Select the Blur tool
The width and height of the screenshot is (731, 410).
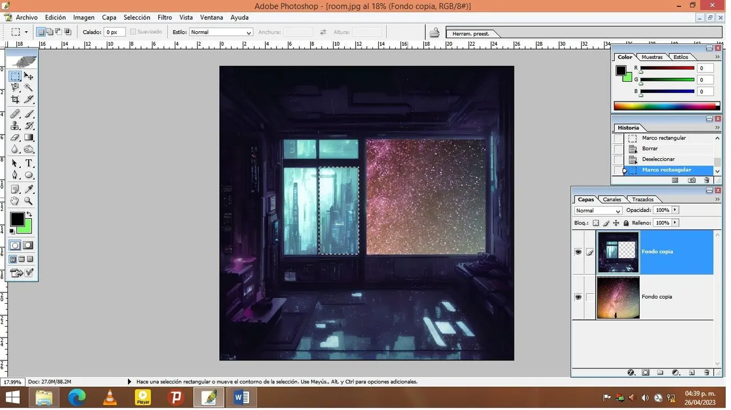pos(15,149)
